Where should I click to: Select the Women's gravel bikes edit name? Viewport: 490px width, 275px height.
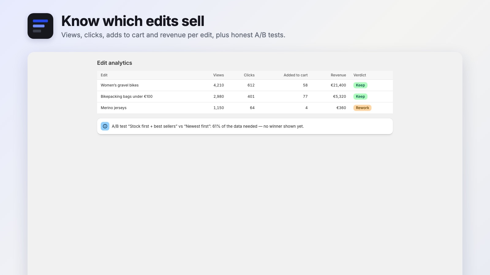(120, 85)
